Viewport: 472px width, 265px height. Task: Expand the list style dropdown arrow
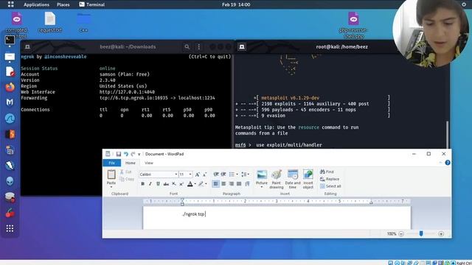point(237,174)
